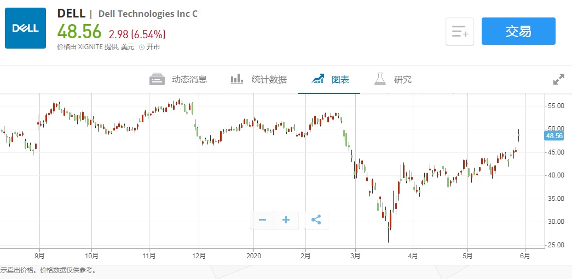Click the DELL ticker symbol heading
The image size is (572, 279).
point(71,14)
